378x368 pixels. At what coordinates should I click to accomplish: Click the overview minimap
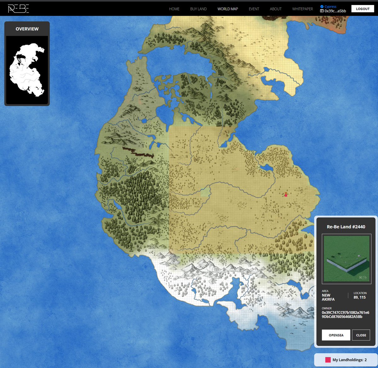[27, 70]
